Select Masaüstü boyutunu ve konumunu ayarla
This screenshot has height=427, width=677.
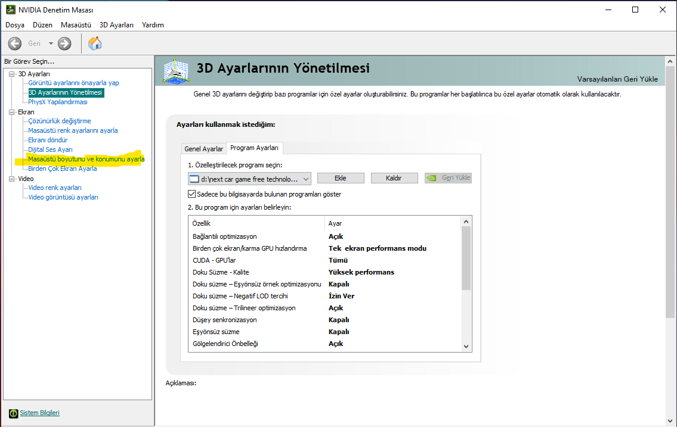86,159
